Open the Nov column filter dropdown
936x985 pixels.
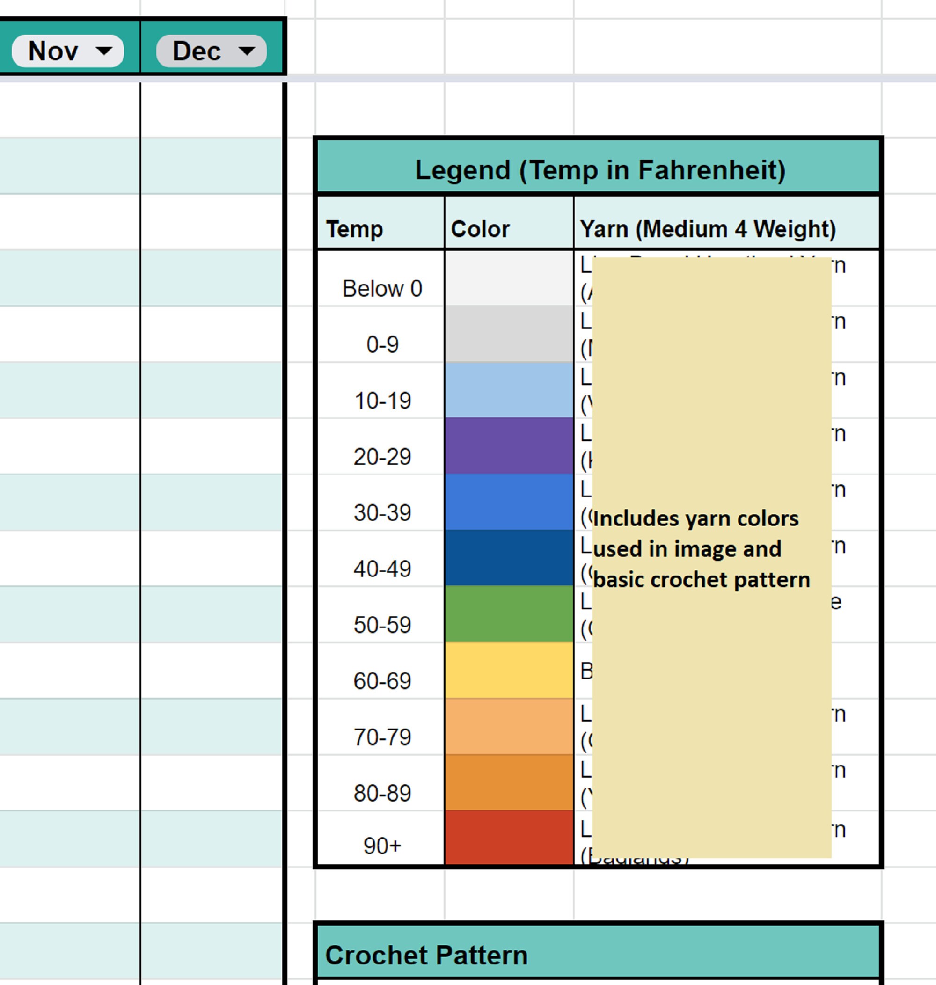click(x=67, y=50)
